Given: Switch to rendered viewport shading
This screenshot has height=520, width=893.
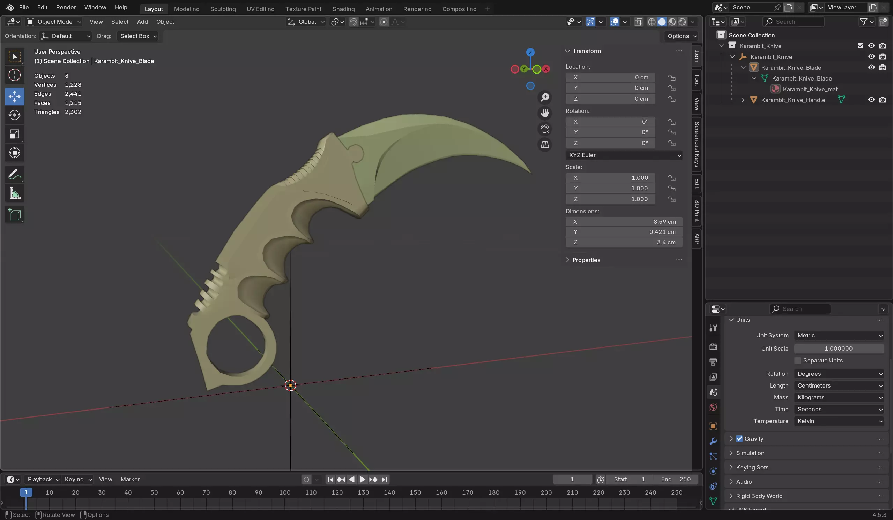Looking at the screenshot, I should (x=682, y=22).
